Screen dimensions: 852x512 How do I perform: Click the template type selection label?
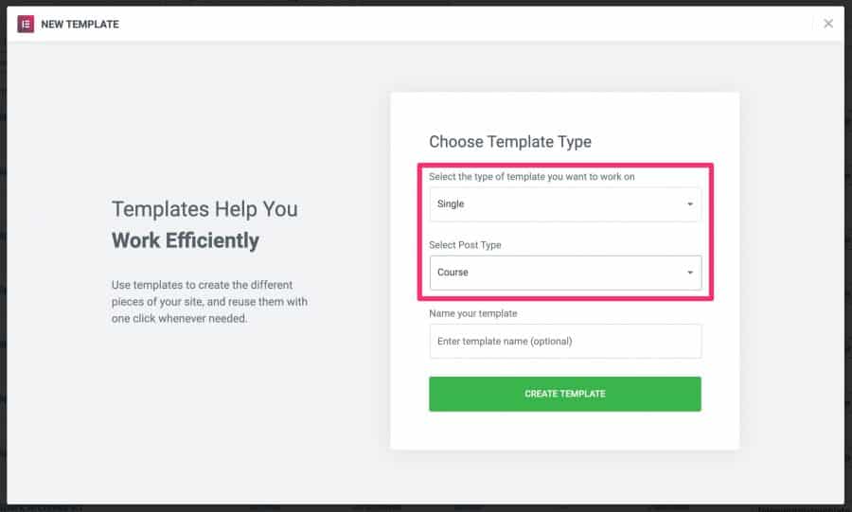(531, 177)
